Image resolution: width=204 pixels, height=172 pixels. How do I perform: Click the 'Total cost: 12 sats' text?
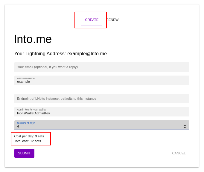(x=28, y=141)
